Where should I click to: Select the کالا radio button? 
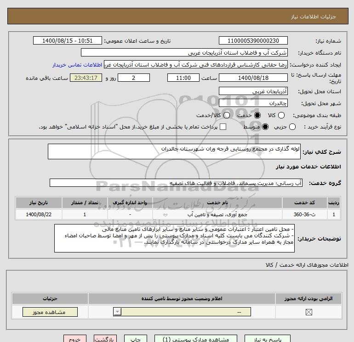point(281,115)
